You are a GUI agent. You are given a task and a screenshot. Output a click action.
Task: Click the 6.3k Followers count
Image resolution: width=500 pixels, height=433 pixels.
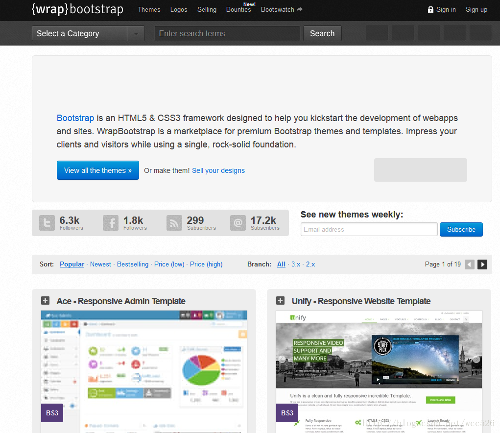tap(71, 223)
